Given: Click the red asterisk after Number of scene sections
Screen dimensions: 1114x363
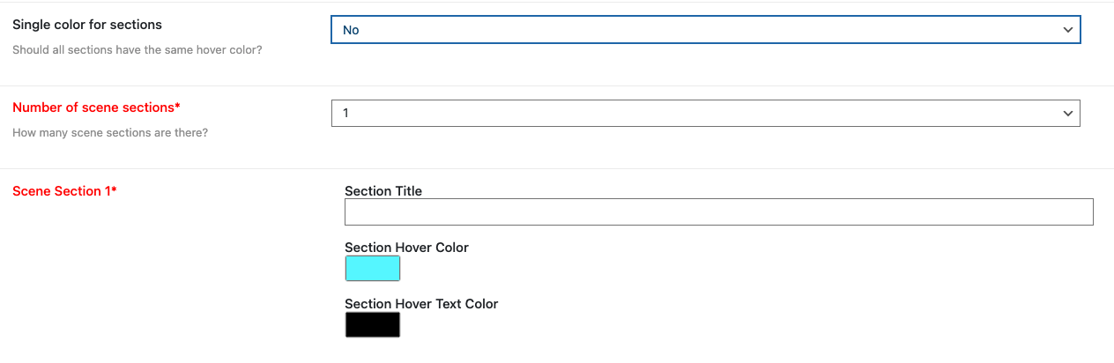Looking at the screenshot, I should coord(177,107).
